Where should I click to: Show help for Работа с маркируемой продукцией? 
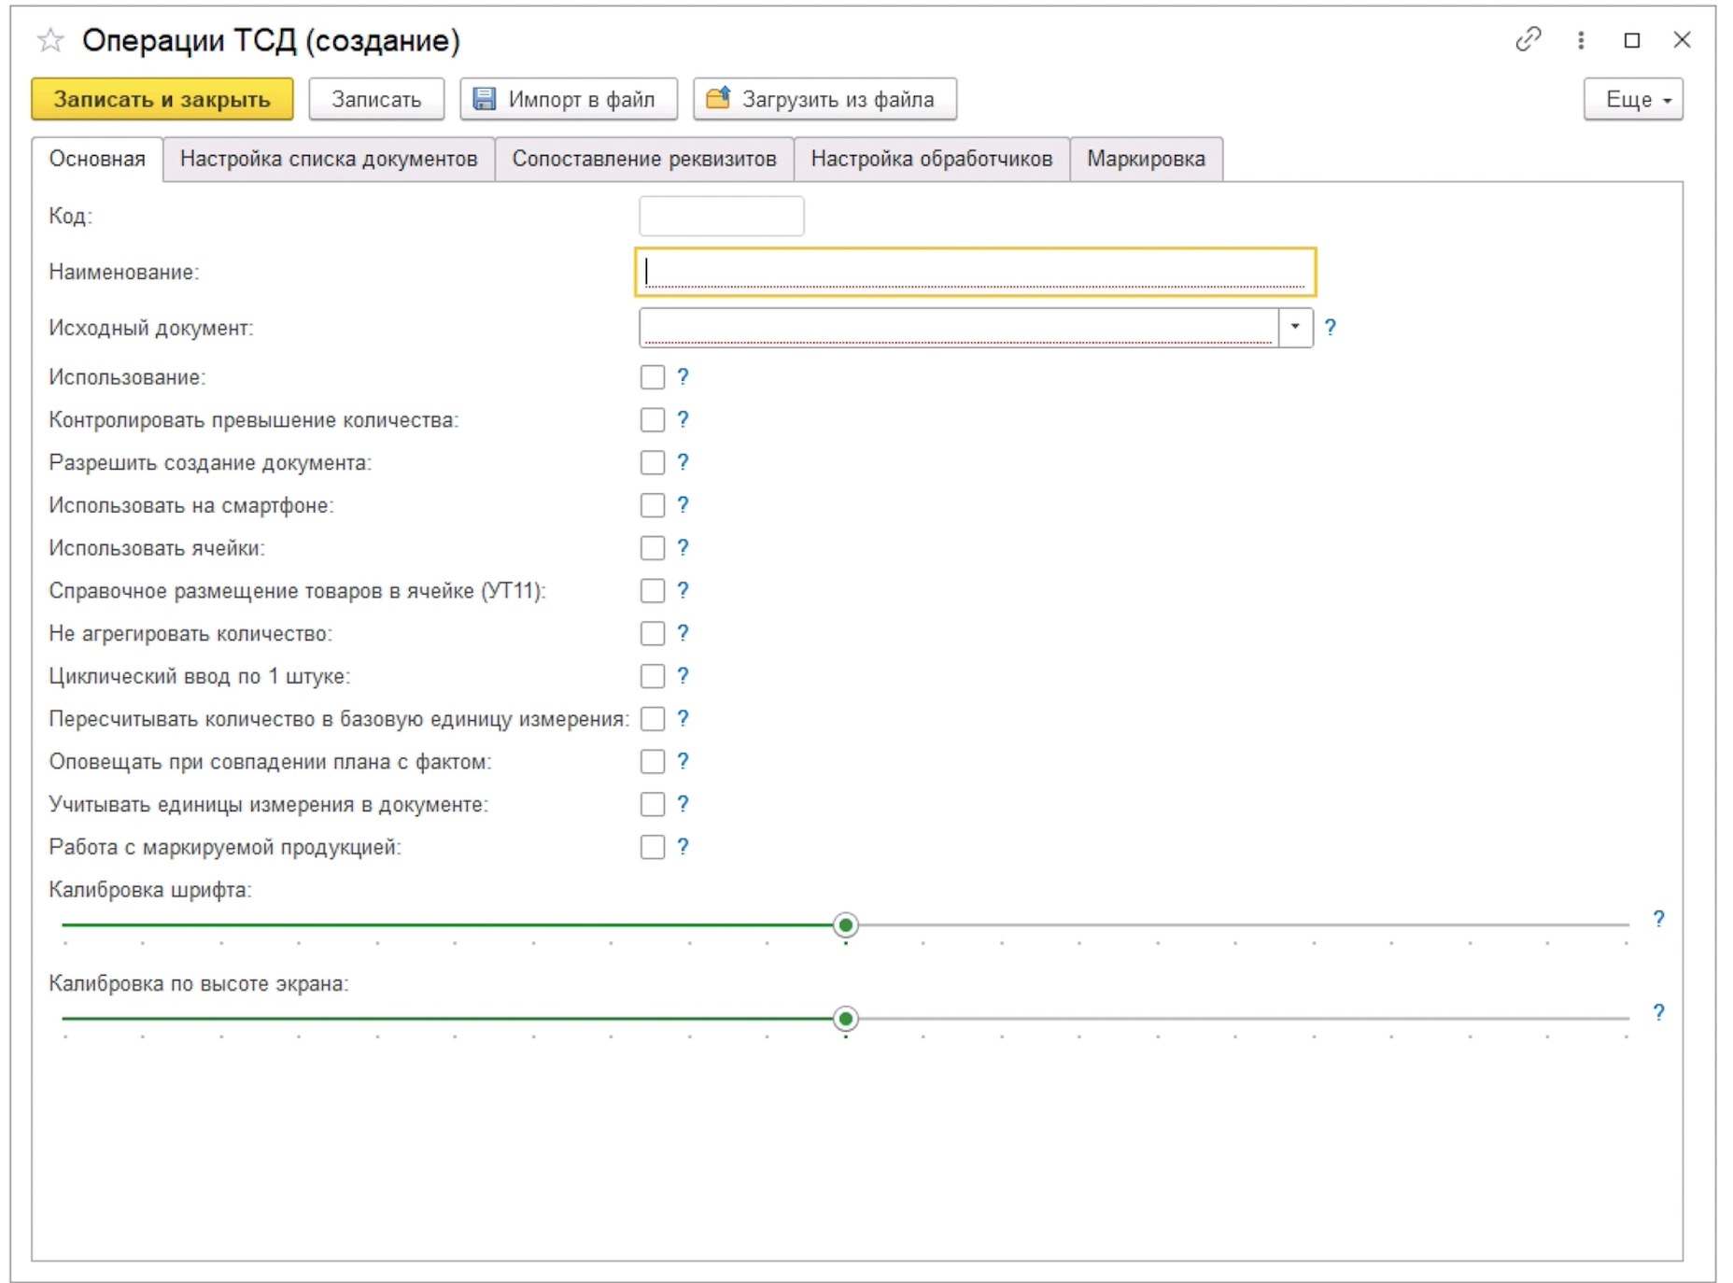coord(683,847)
